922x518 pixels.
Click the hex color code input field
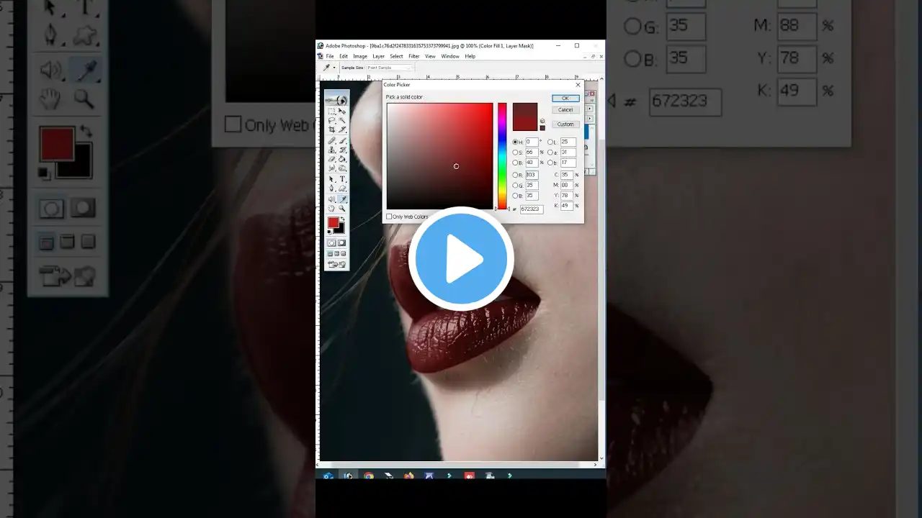tap(532, 209)
